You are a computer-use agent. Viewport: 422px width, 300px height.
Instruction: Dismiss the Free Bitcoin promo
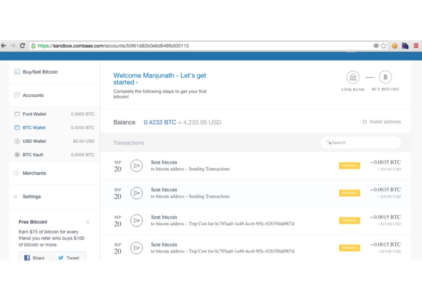point(87,222)
